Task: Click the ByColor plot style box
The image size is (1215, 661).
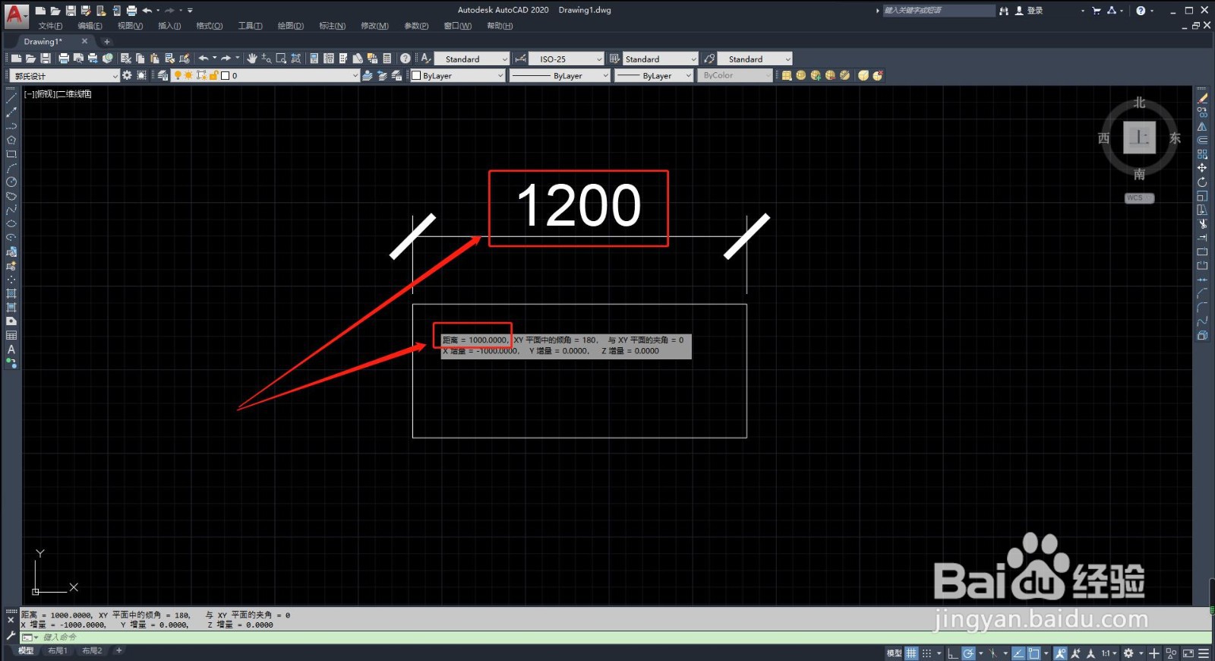Action: point(734,75)
